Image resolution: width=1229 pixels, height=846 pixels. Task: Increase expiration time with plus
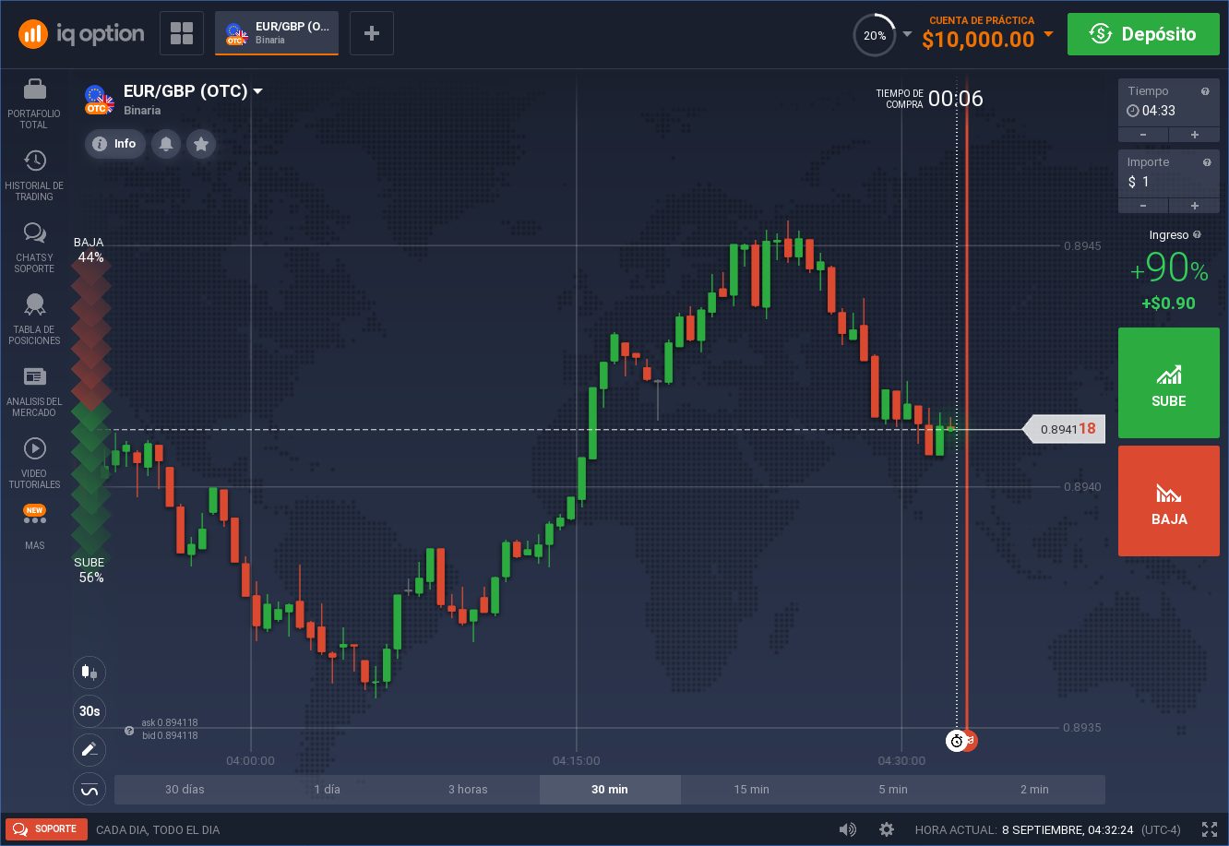point(1194,135)
